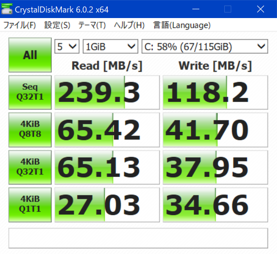Close the CrystalDiskMark window
Screen dimensions: 277x254
pos(260,9)
